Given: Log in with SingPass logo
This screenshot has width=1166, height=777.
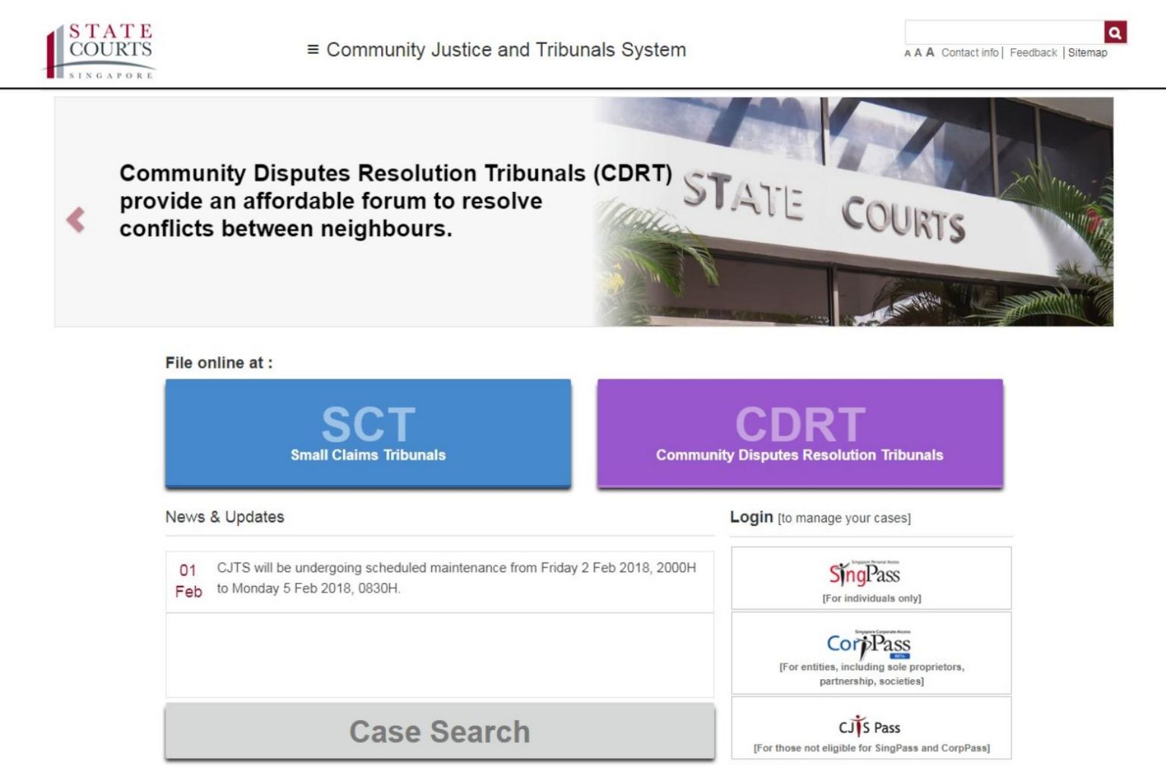Looking at the screenshot, I should coord(865,574).
